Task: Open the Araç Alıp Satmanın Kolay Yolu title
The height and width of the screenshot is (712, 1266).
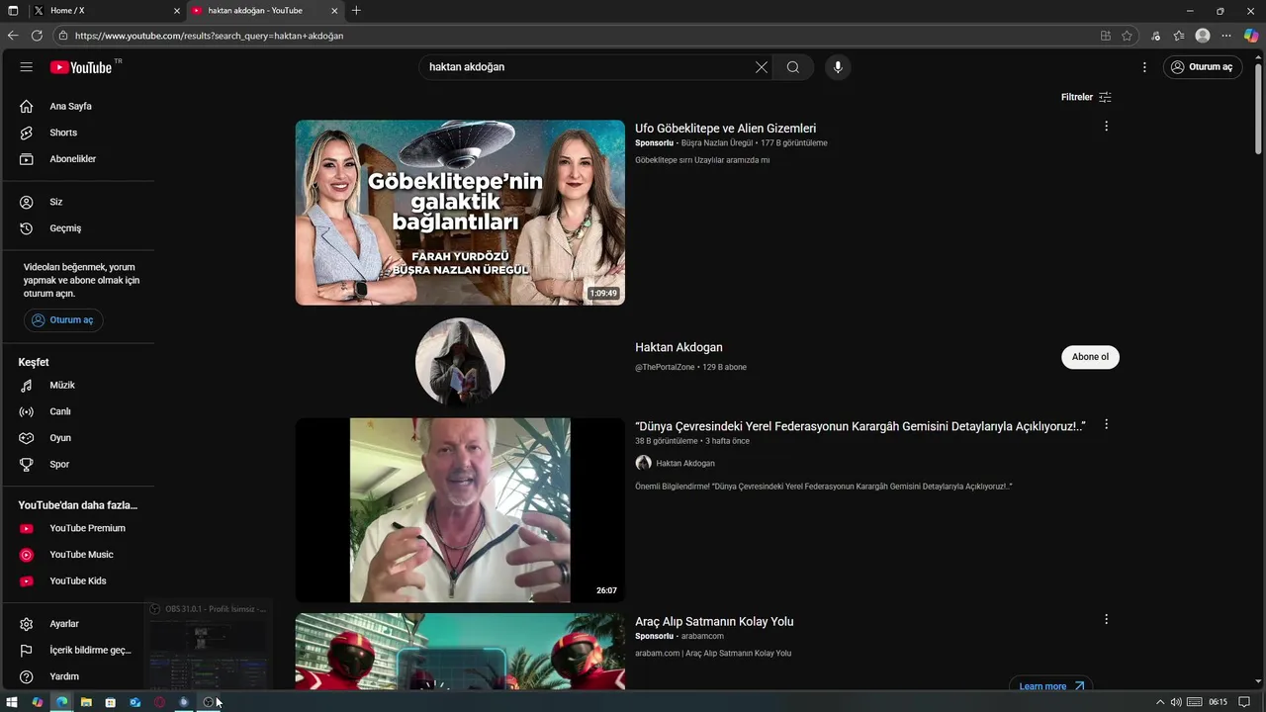Action: tap(714, 622)
